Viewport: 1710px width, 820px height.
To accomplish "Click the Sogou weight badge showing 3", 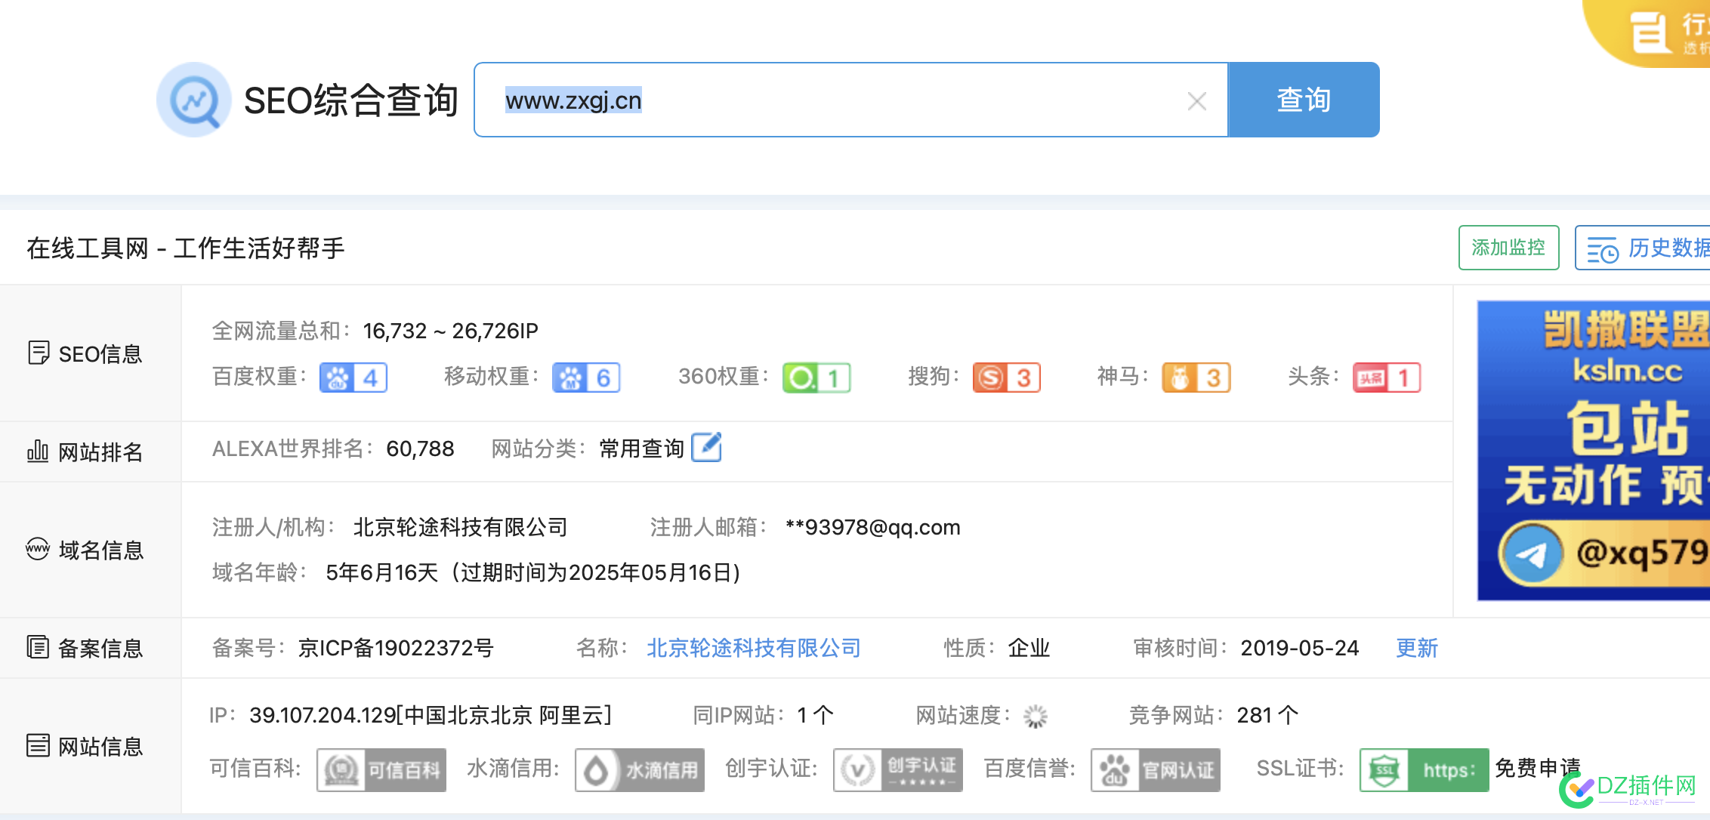I will (1007, 377).
